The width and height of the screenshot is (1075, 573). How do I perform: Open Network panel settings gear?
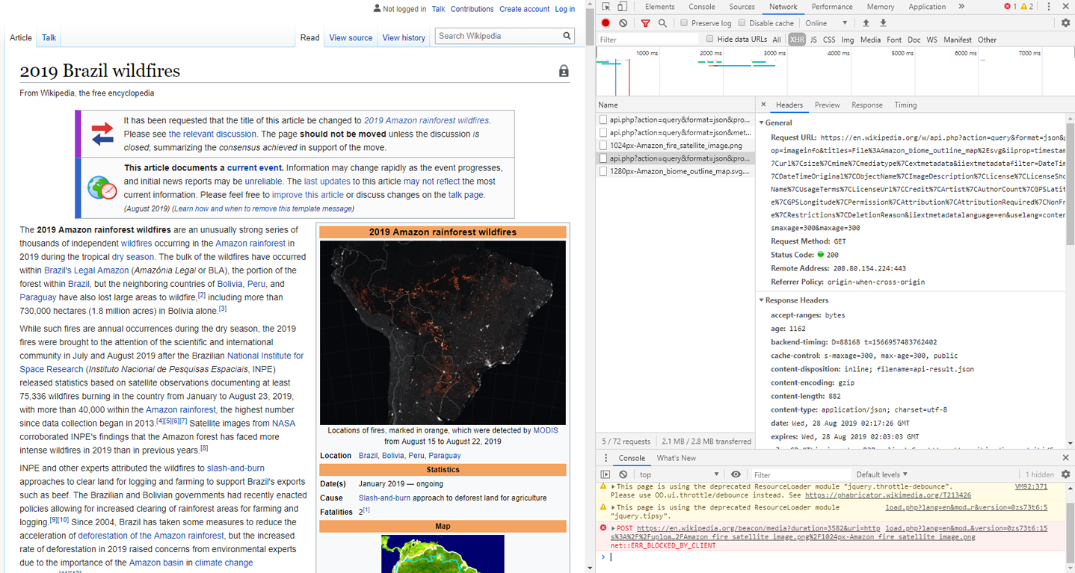tap(1065, 23)
